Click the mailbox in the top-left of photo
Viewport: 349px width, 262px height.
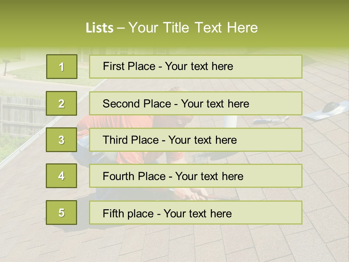click(5, 65)
